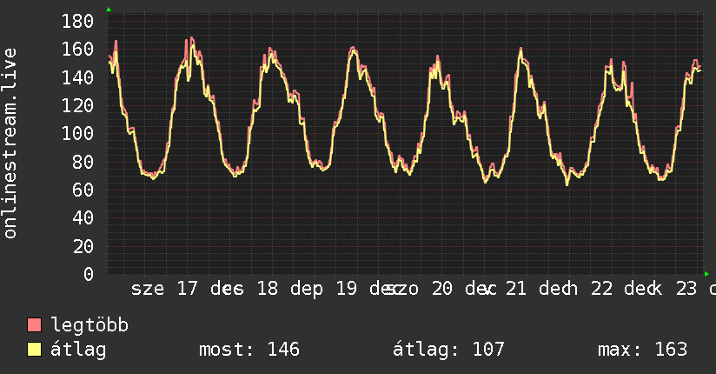Click the 'átlag: 107' average value

[x=448, y=350]
